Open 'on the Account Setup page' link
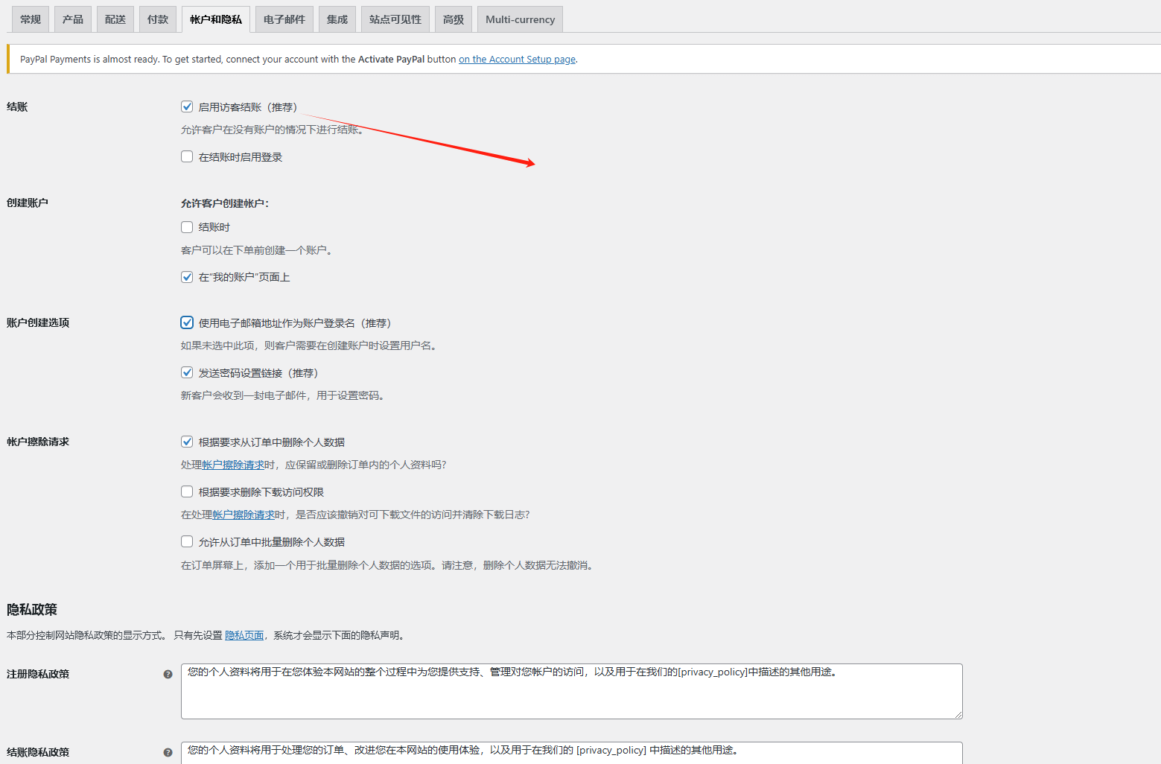 (x=517, y=60)
